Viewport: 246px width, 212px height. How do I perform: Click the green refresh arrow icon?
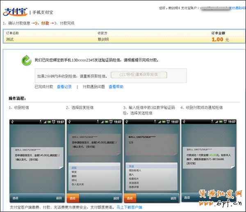(x=27, y=61)
